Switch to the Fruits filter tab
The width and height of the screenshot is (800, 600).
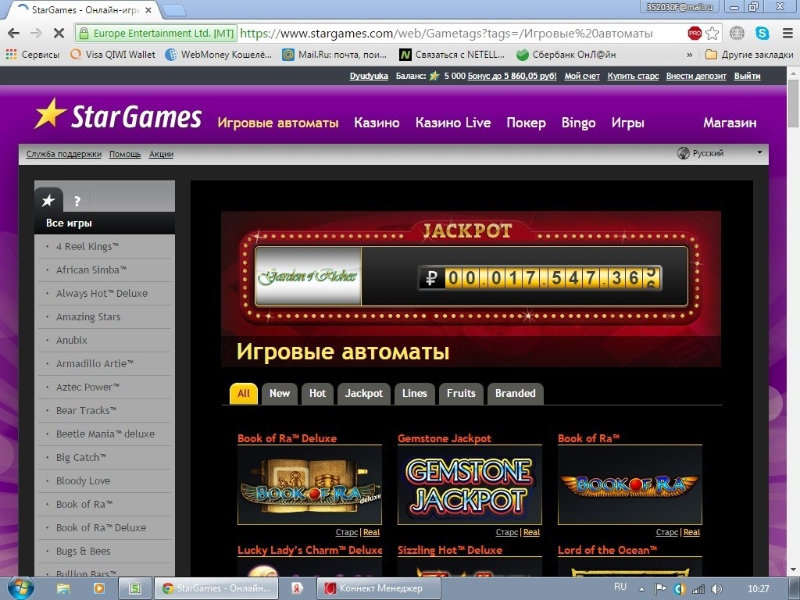coord(461,394)
